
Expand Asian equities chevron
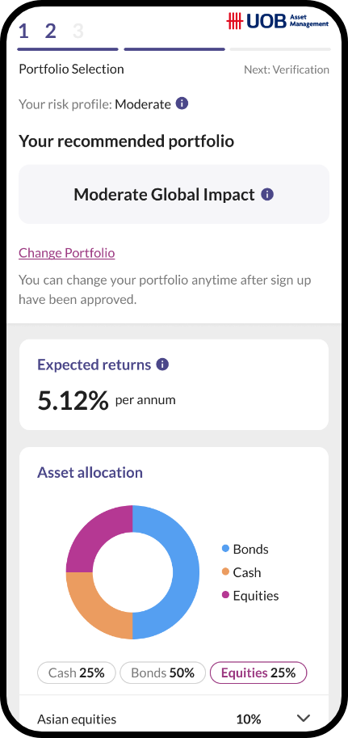[304, 719]
